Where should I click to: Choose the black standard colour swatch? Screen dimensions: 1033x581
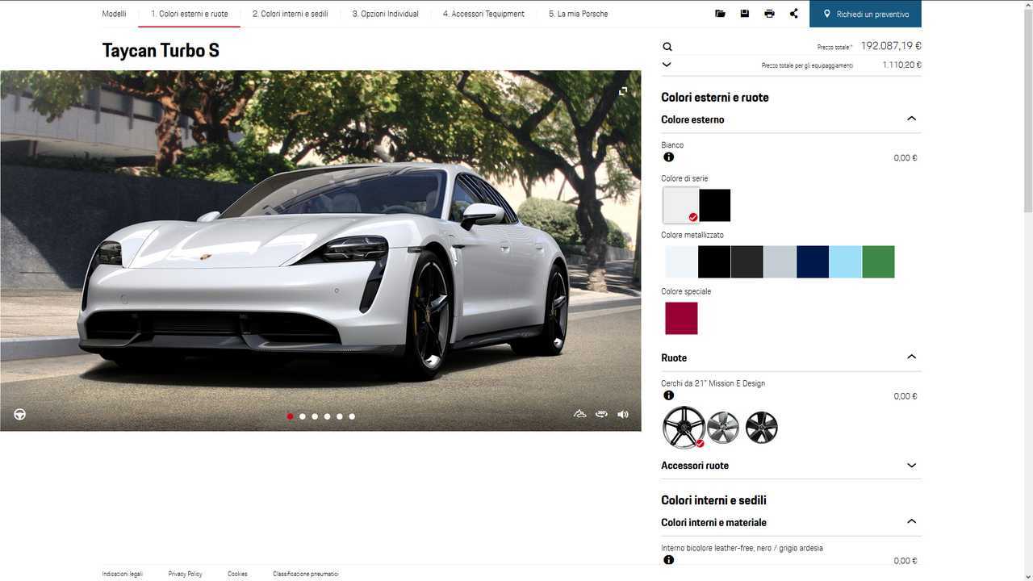(715, 205)
